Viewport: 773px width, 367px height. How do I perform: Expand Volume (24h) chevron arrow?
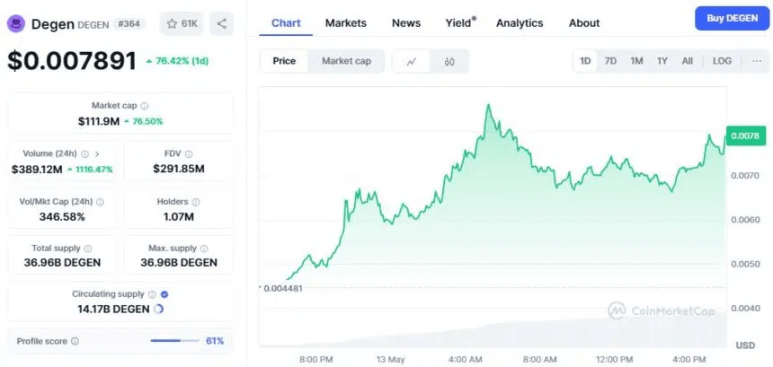coord(97,154)
